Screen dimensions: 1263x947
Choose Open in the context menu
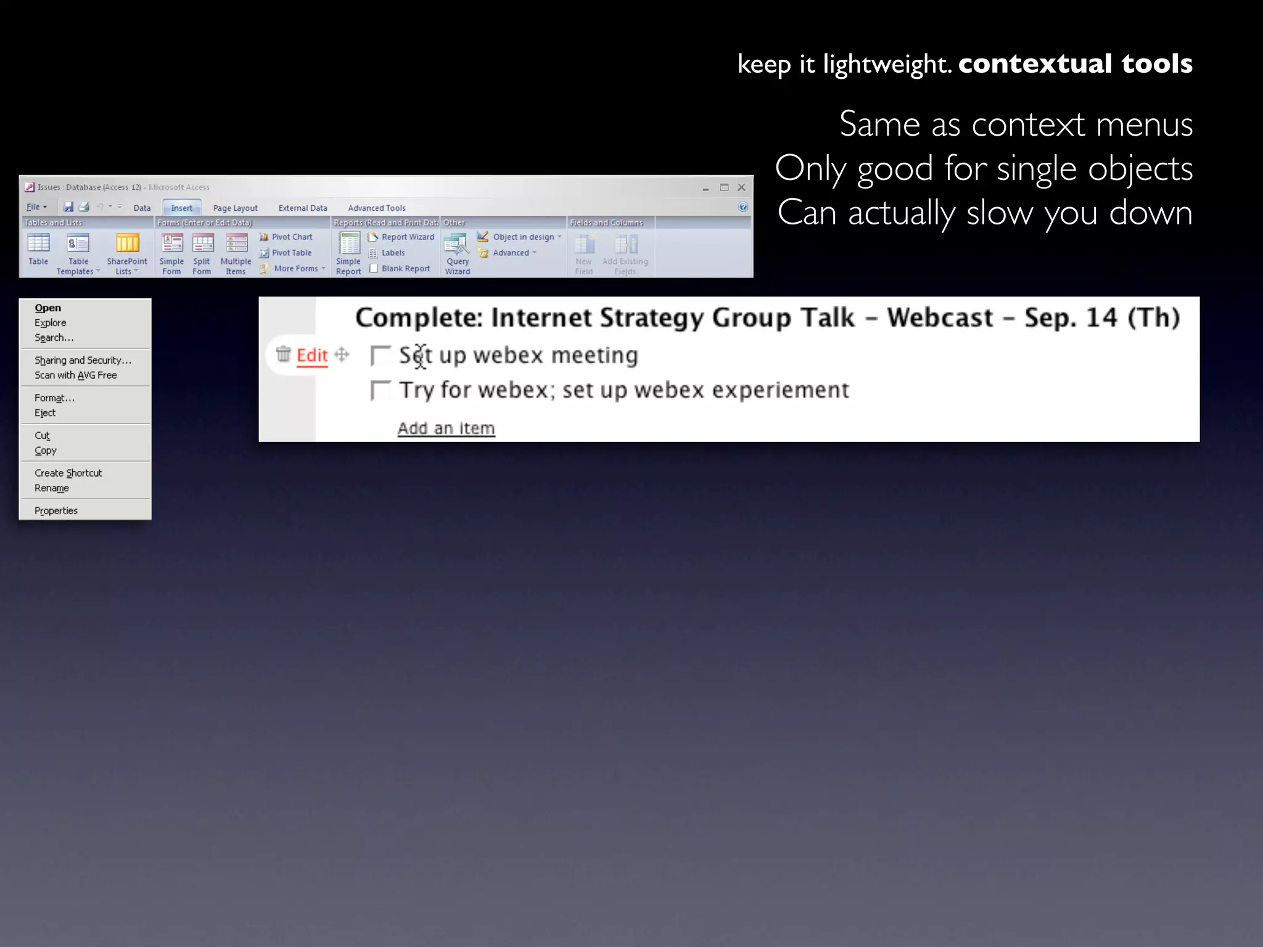(85, 308)
